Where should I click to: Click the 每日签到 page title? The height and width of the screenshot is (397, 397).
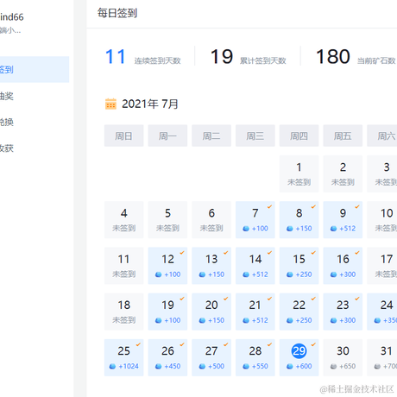[x=117, y=13]
